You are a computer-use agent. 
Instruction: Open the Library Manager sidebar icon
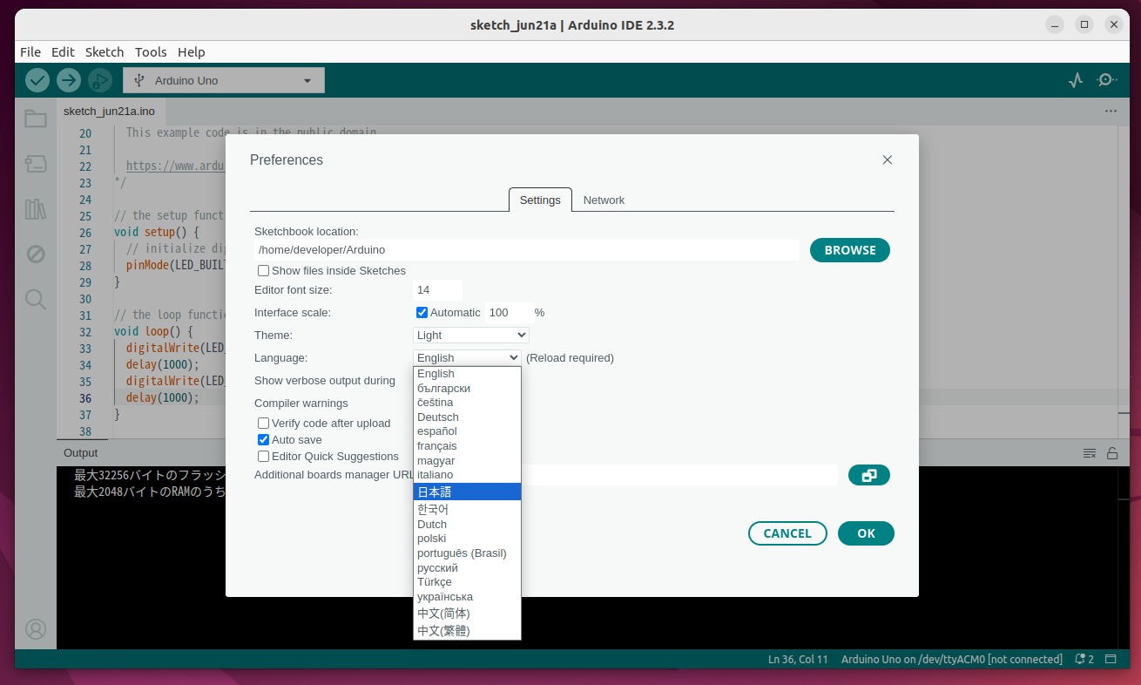click(x=35, y=209)
